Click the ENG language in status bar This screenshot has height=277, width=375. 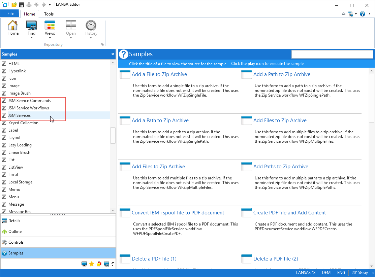tap(341, 273)
